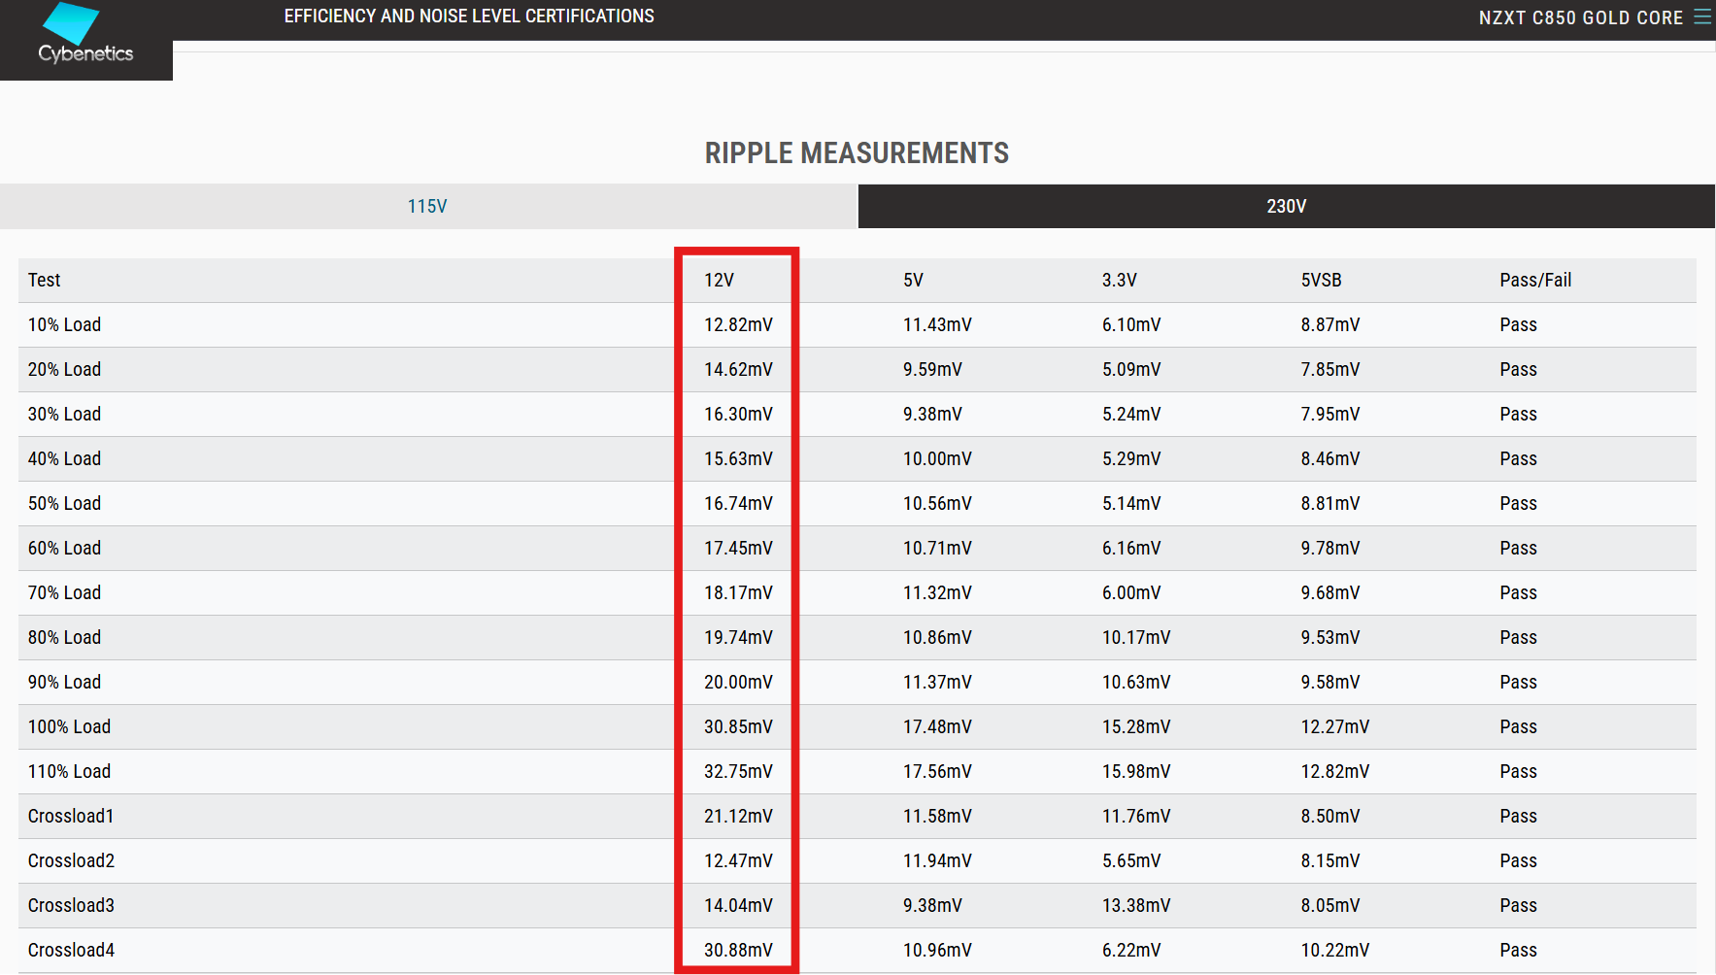Click the 60% Load row label
The width and height of the screenshot is (1716, 975).
pyautogui.click(x=64, y=548)
